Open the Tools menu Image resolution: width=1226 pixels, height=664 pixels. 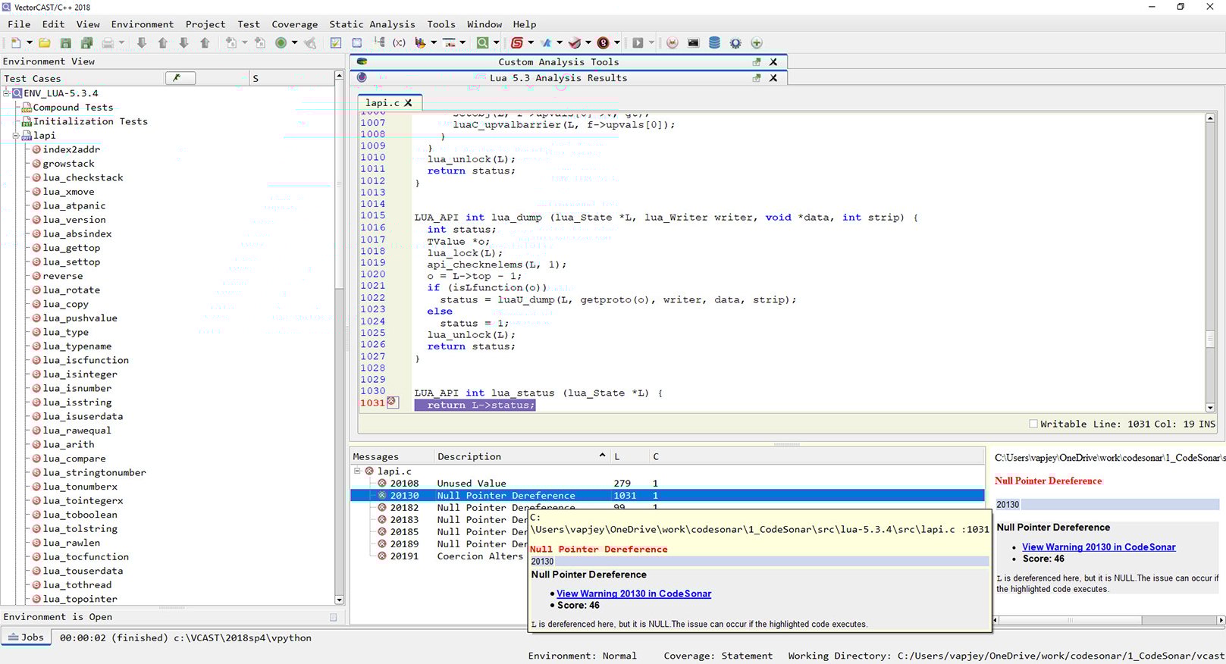pos(441,24)
